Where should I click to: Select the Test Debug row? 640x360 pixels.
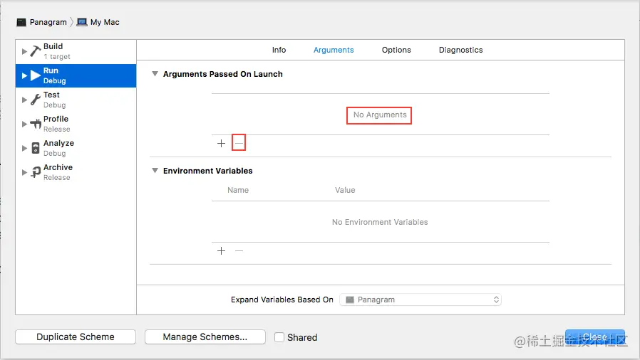(76, 100)
